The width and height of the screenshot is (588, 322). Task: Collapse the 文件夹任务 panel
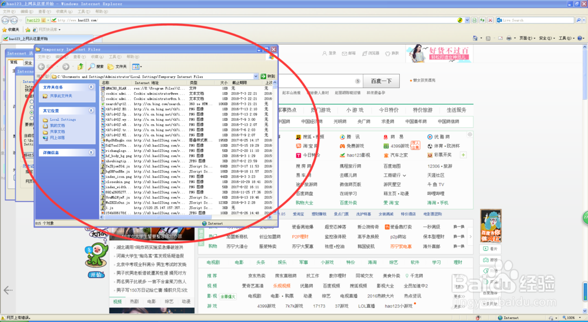coord(91,87)
